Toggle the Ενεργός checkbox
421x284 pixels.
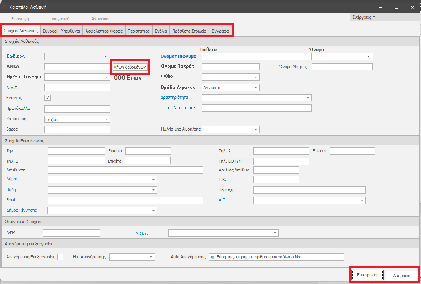coord(48,98)
